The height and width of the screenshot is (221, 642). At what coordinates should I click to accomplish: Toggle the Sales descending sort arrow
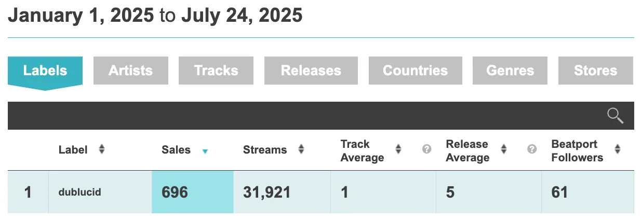[x=205, y=151]
